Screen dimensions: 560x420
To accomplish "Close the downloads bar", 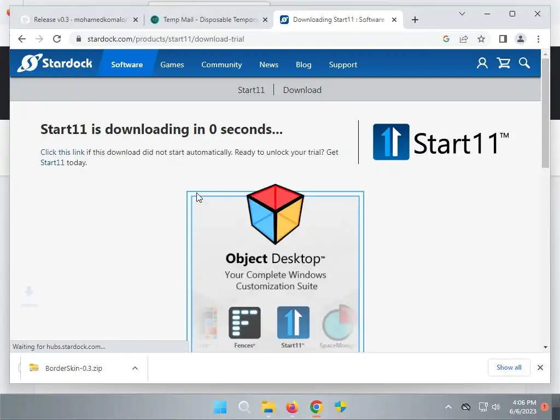I will [540, 367].
